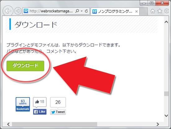
Task: Refresh the page with reload icon
Action: click(86, 11)
